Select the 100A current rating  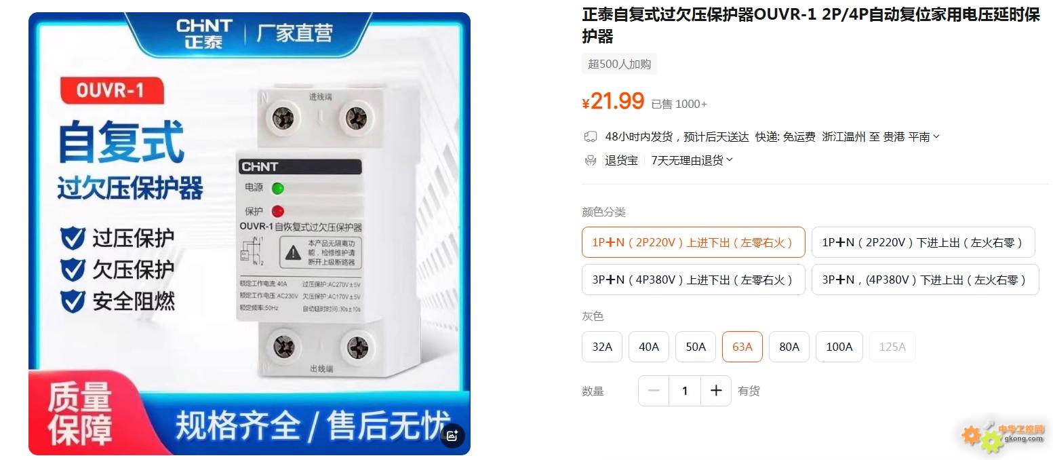pyautogui.click(x=839, y=347)
